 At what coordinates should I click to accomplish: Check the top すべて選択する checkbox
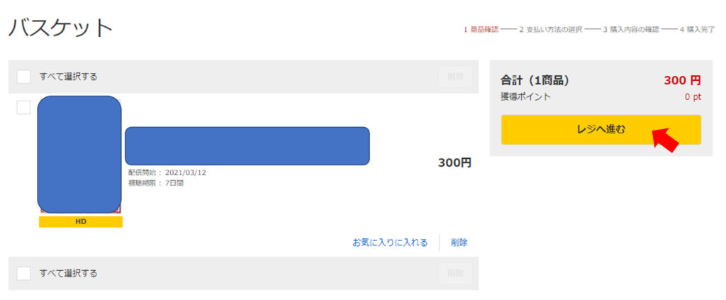(x=23, y=77)
